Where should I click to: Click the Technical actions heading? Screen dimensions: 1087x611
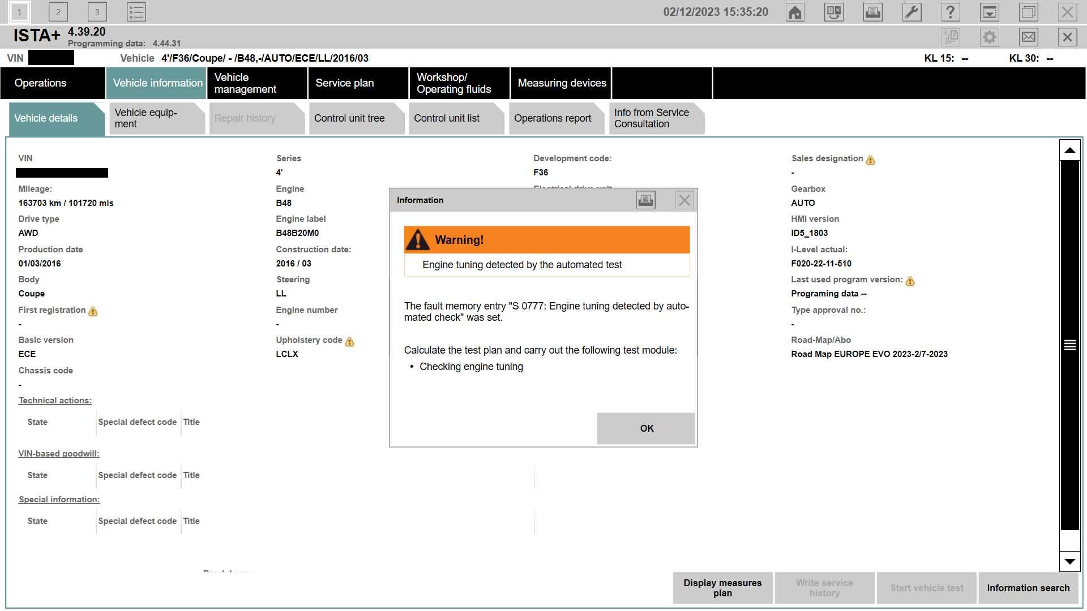[55, 401]
